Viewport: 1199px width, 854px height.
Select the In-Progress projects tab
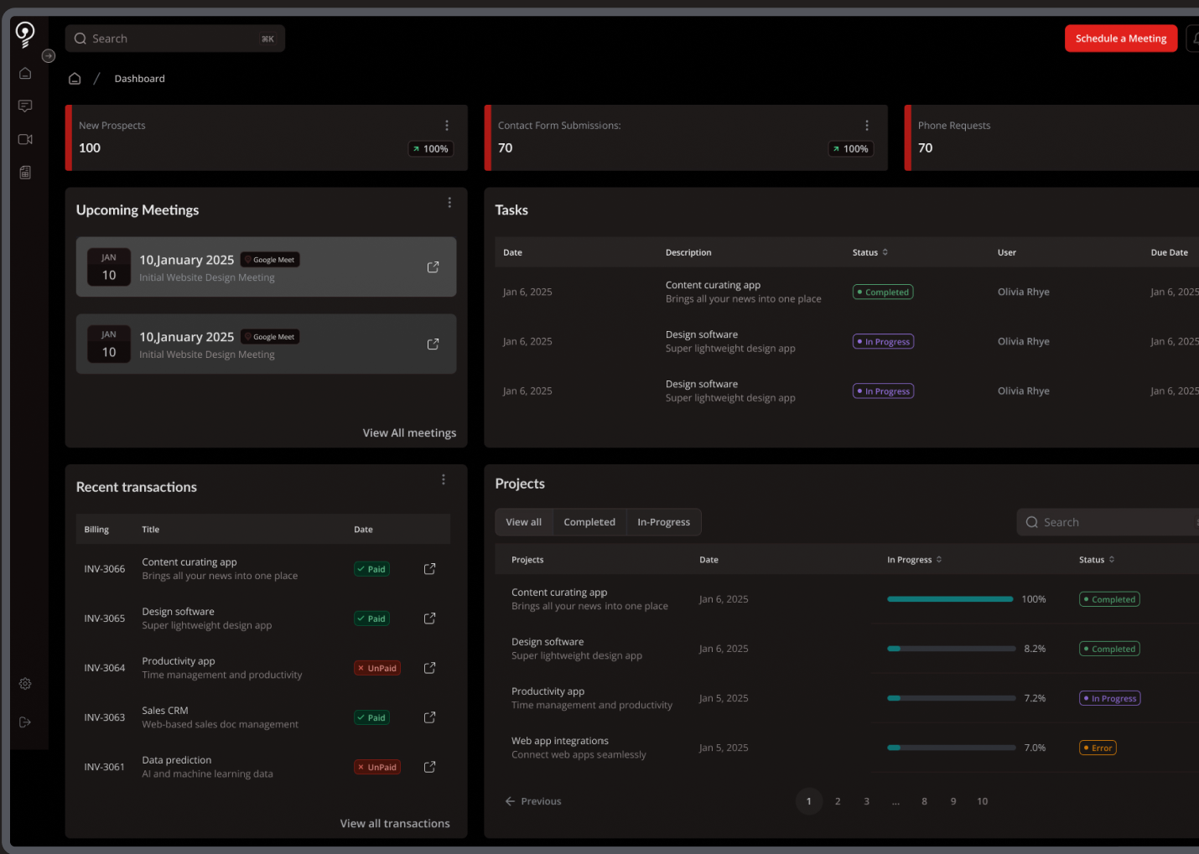(x=663, y=522)
